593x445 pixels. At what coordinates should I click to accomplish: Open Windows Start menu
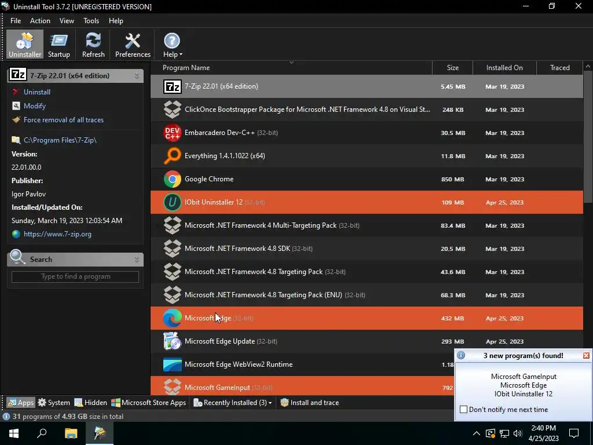[x=14, y=433]
